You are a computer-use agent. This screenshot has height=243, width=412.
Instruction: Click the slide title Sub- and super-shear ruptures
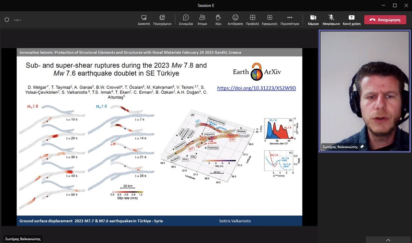point(116,69)
